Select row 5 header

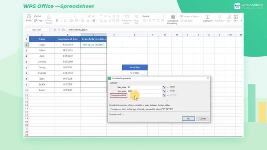click(26, 62)
